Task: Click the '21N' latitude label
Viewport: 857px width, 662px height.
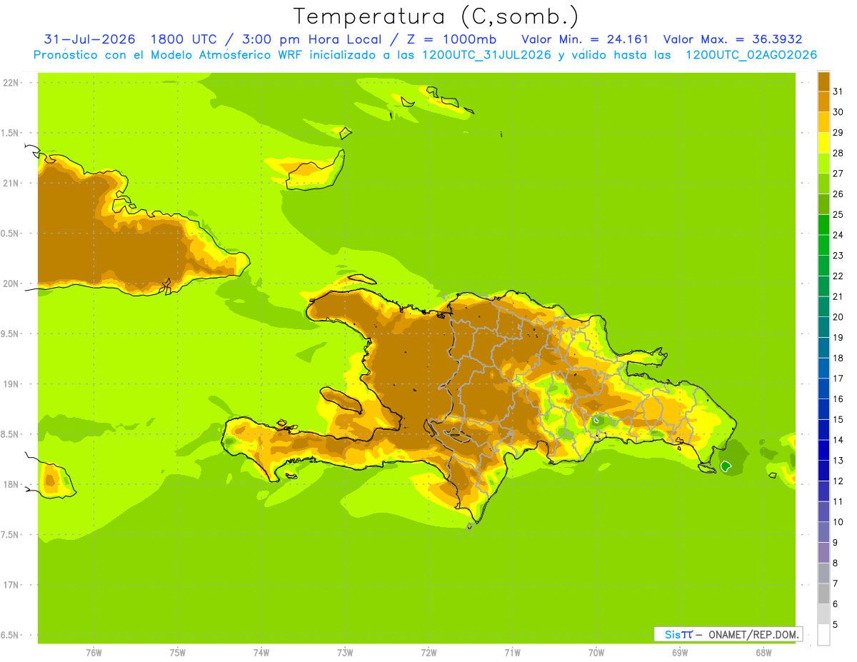Action: (10, 184)
